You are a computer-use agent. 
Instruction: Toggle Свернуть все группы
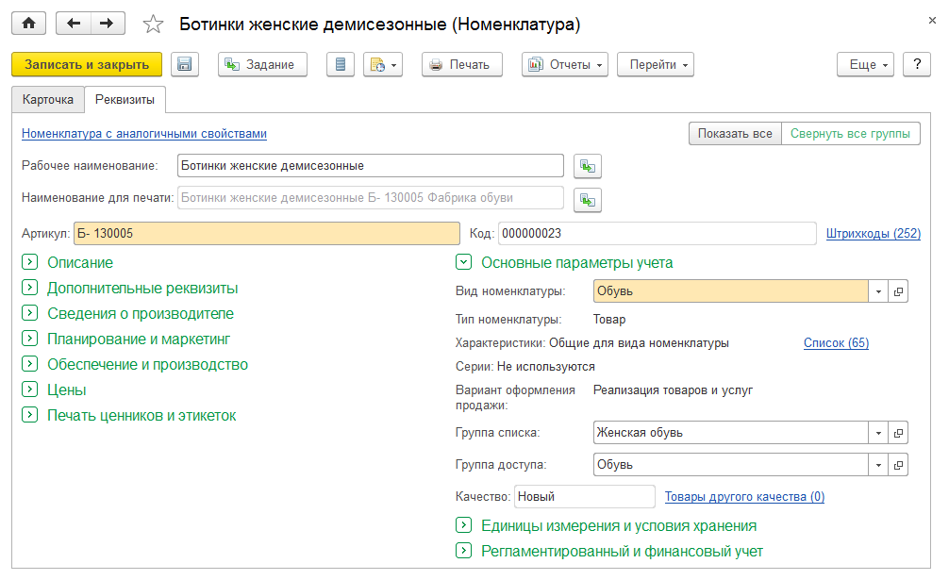pyautogui.click(x=851, y=134)
